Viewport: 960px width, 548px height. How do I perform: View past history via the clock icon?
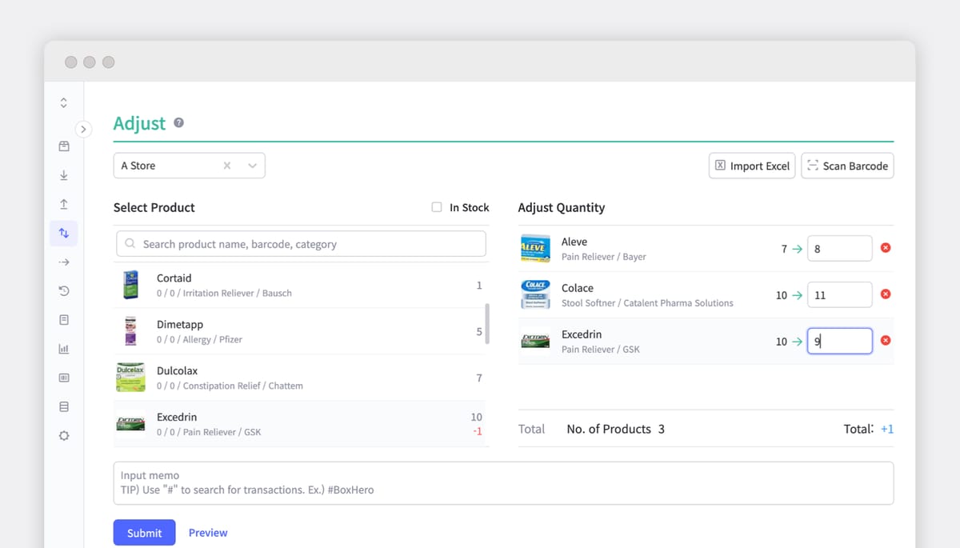tap(64, 290)
